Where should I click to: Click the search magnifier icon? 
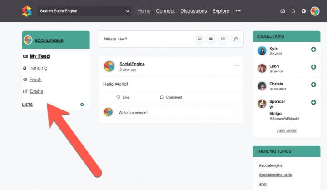point(128,11)
